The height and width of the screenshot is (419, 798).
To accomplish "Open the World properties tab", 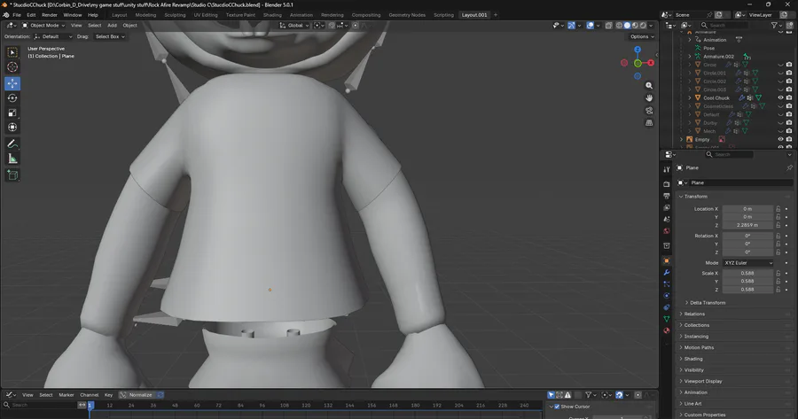I will pyautogui.click(x=667, y=231).
